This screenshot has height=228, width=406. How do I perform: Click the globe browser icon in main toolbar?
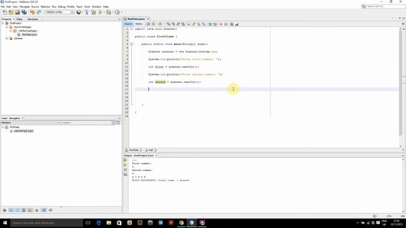[79, 12]
